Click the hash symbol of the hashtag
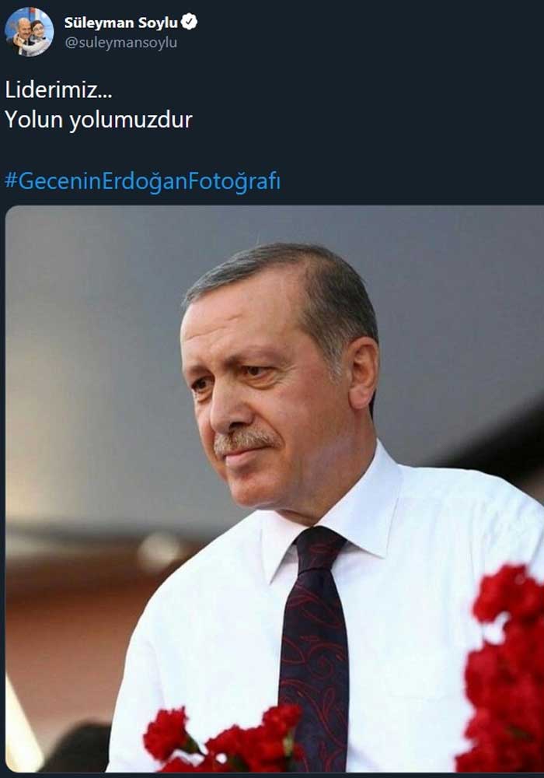Image resolution: width=544 pixels, height=778 pixels. [x=12, y=180]
